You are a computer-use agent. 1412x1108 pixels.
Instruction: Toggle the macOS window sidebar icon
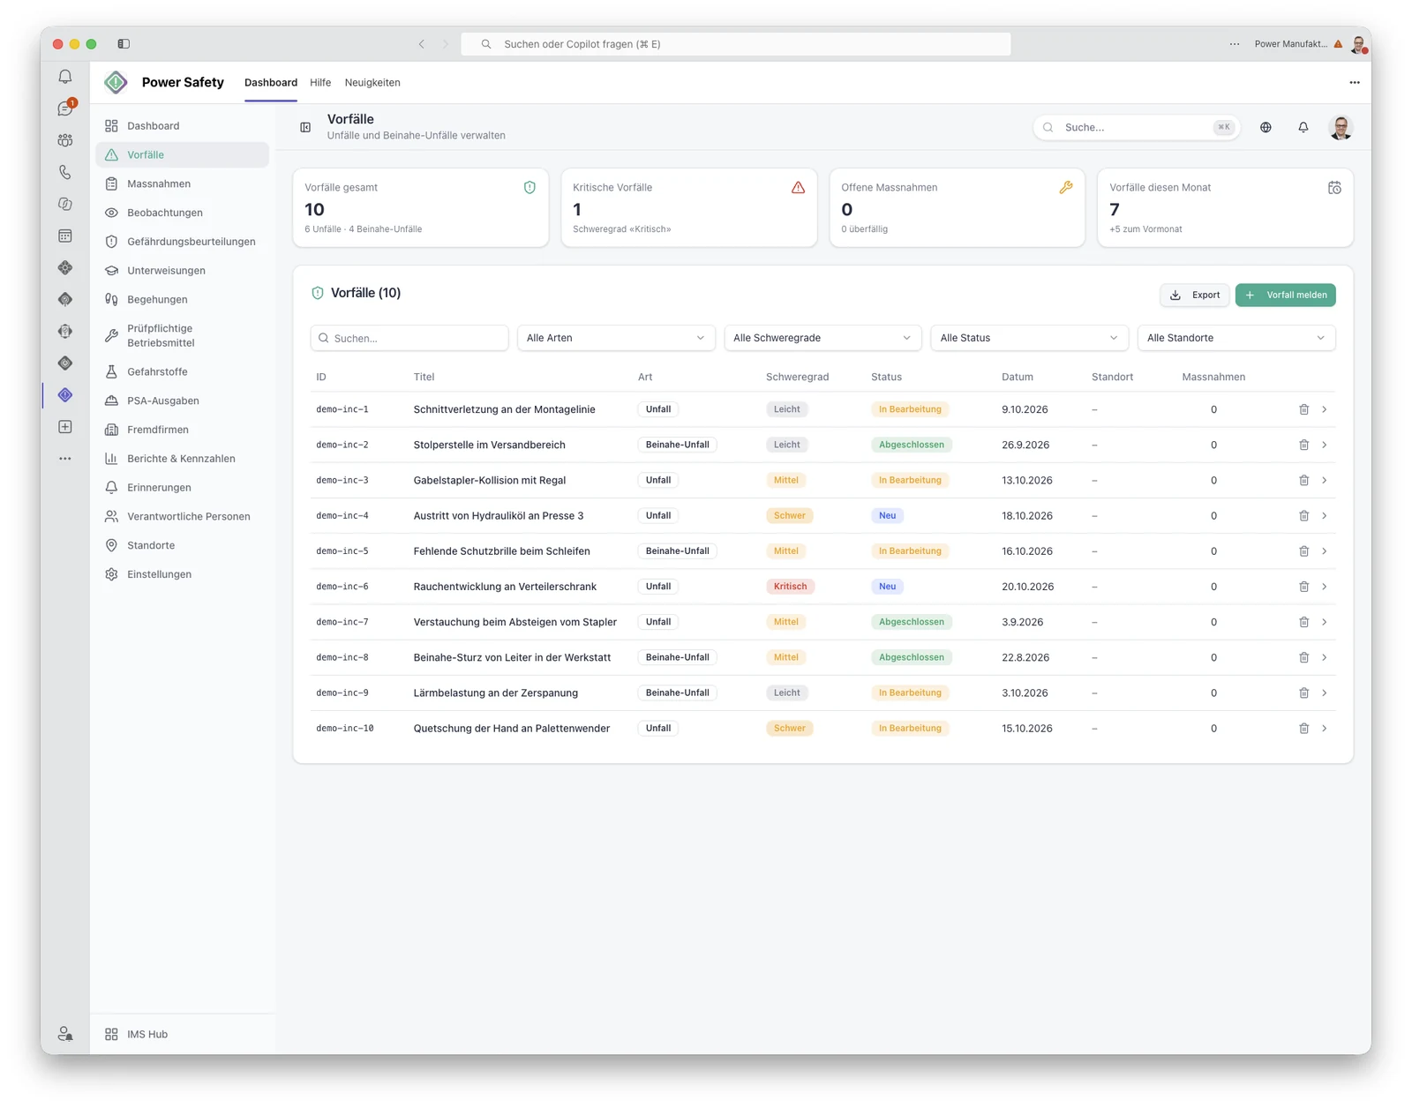pos(124,43)
